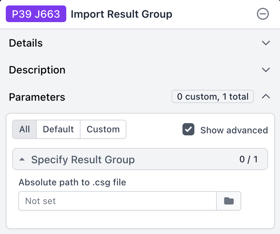280x234 pixels.
Task: Switch to the Default parameters tab
Action: click(58, 129)
